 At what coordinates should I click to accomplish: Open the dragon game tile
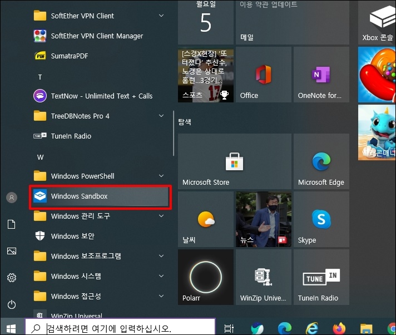pos(377,132)
